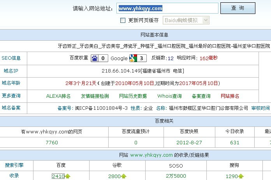271x180 pixels.
Task: Click the 搜索引擎 header cell
Action: tap(14, 165)
